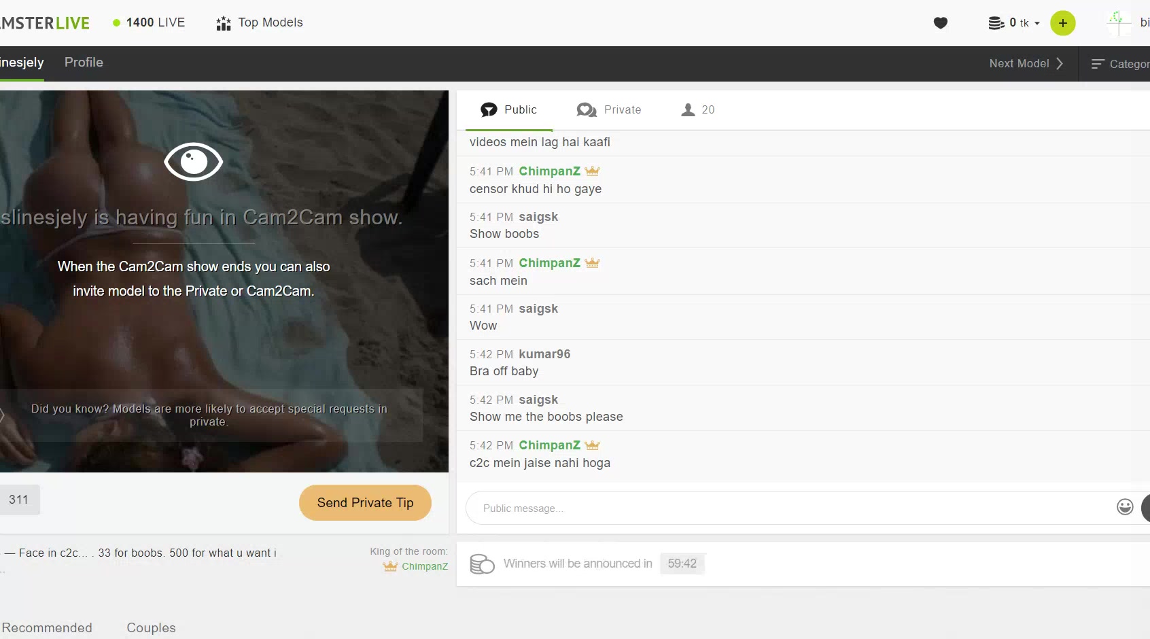Click the Send Private Tip button

[365, 503]
